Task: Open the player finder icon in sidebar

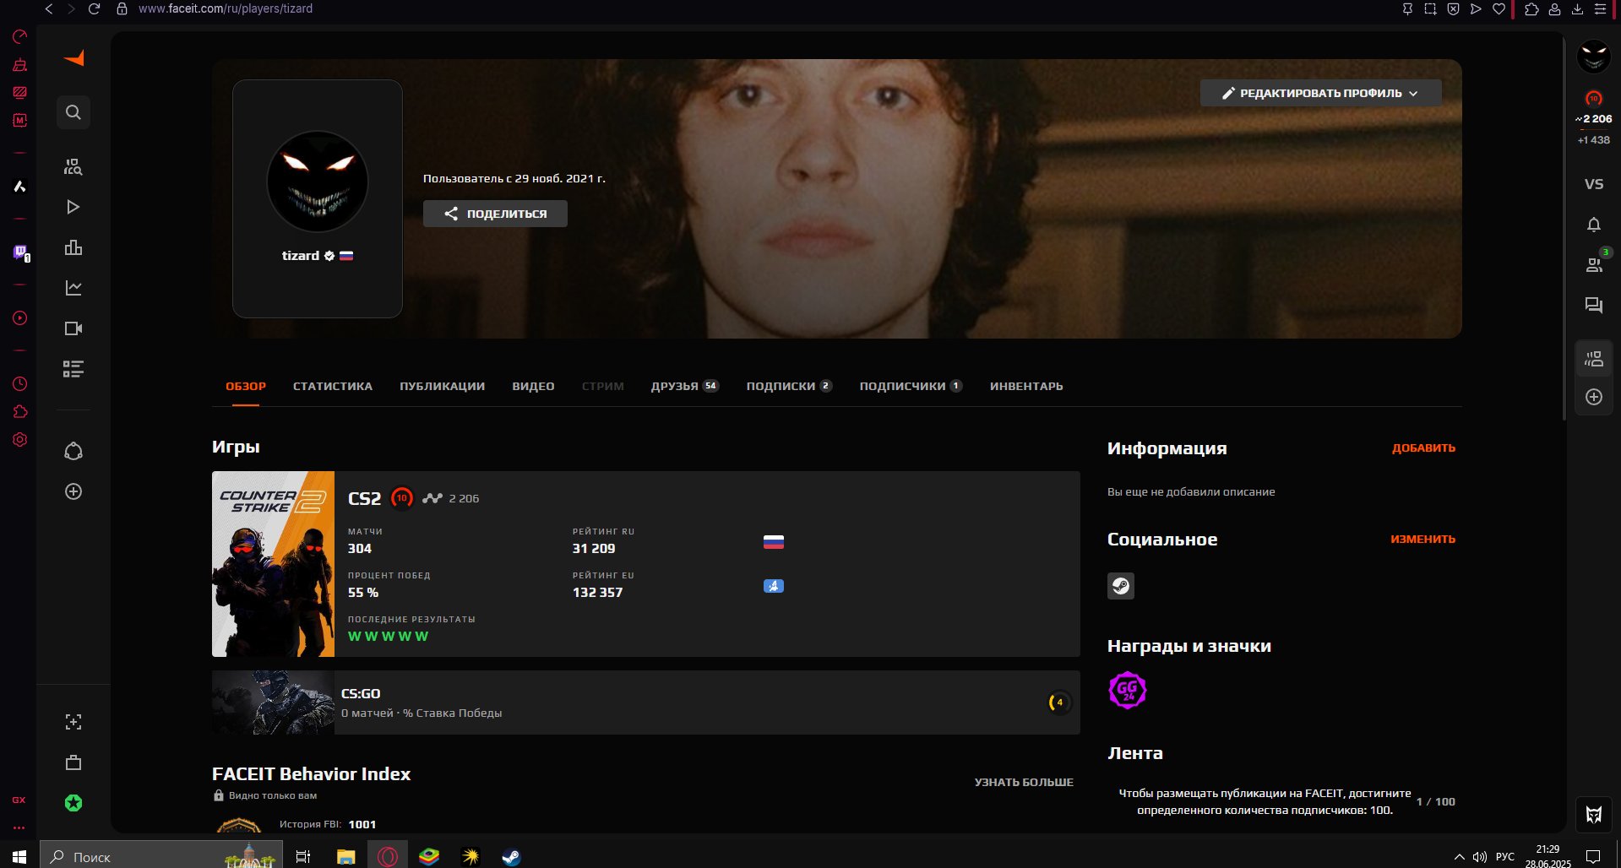Action: click(x=73, y=166)
